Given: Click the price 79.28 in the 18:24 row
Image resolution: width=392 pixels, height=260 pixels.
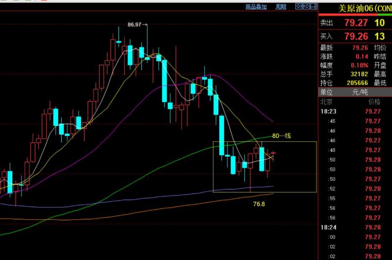Looking at the screenshot, I should [373, 228].
